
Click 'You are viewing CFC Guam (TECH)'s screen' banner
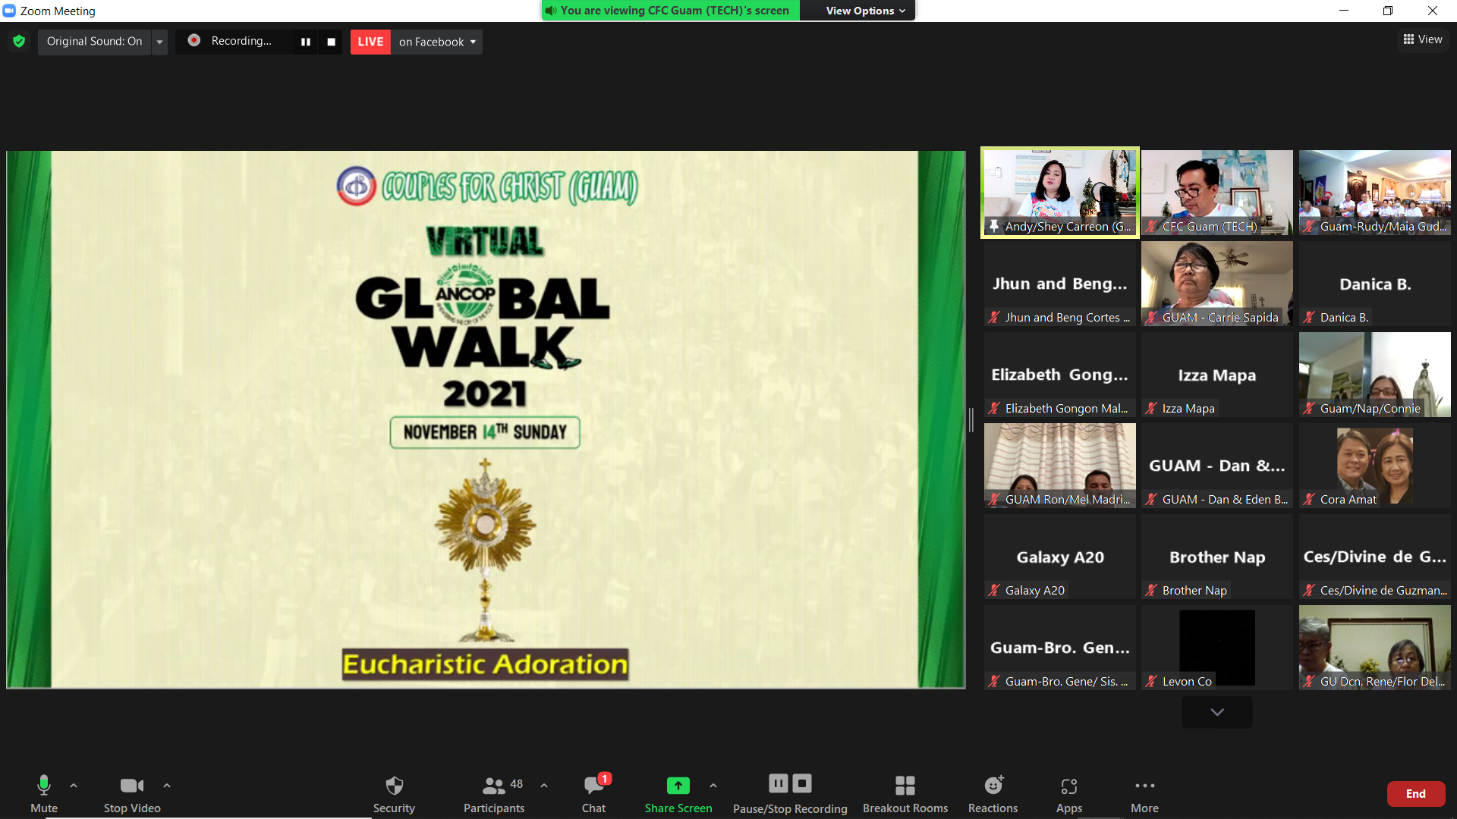[x=671, y=11]
